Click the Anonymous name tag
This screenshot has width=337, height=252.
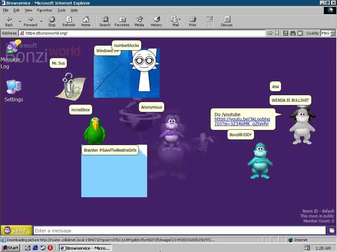(151, 107)
